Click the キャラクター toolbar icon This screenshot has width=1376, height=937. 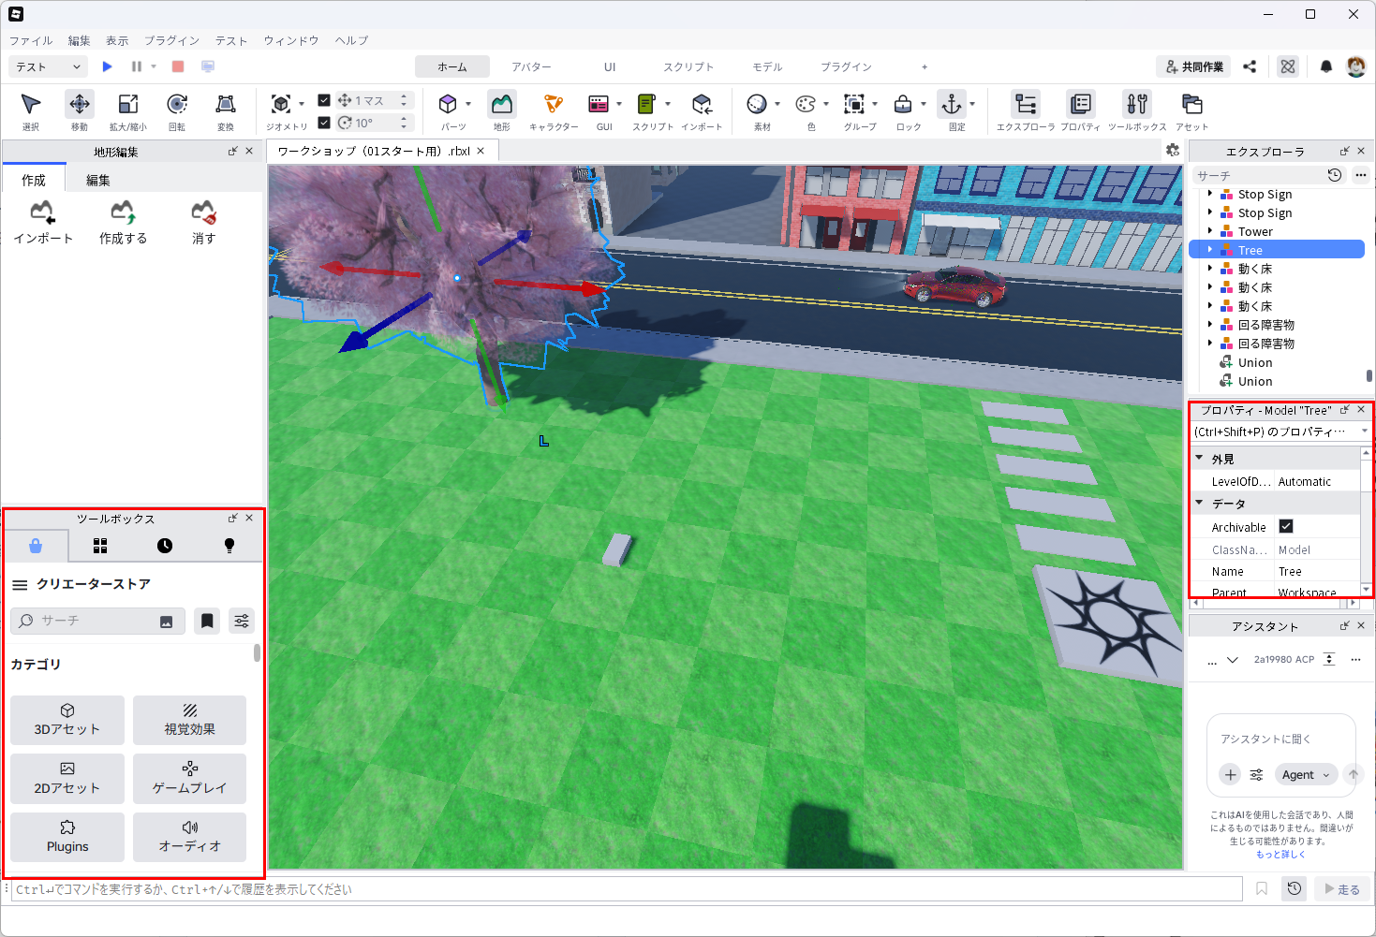tap(554, 111)
